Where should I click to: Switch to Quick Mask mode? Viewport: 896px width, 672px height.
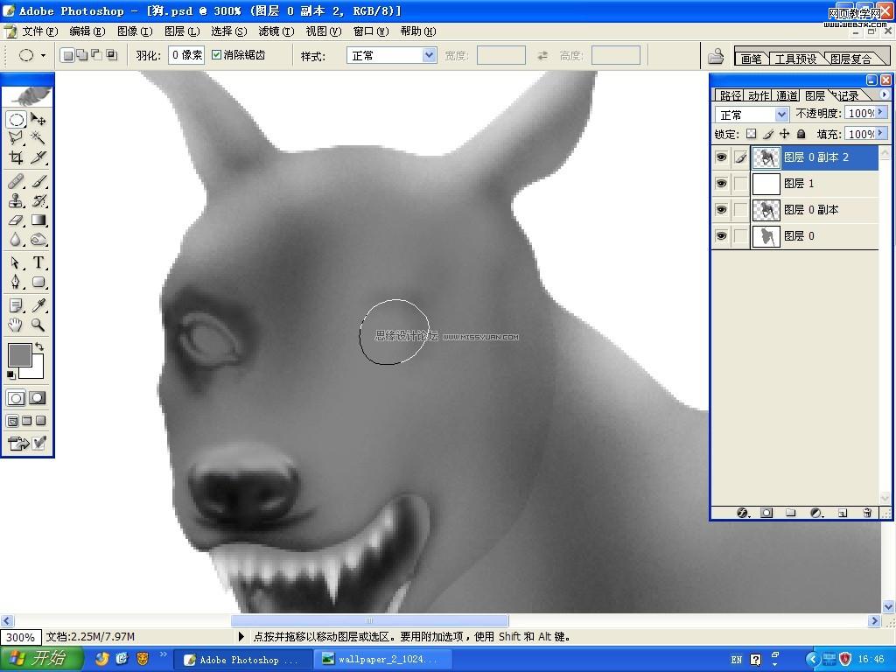(x=37, y=398)
